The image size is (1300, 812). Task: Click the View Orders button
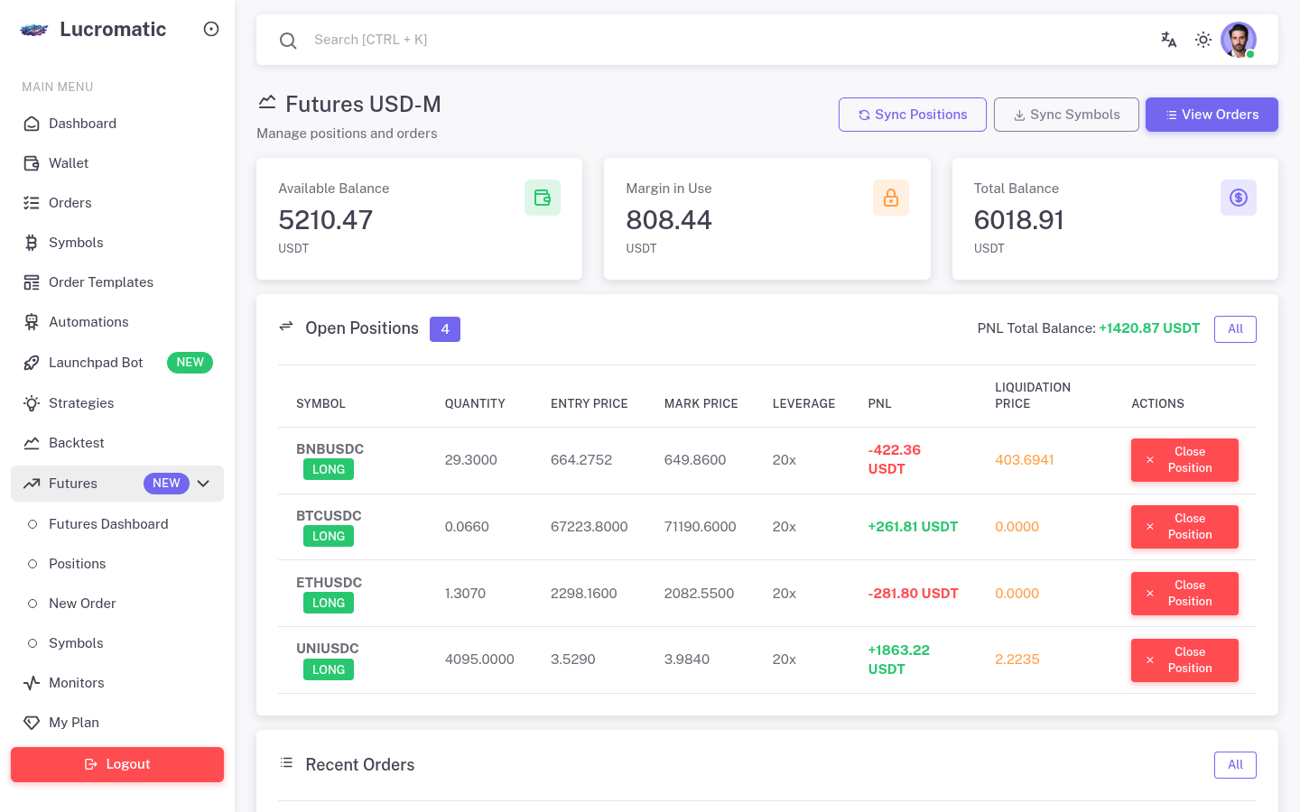[1212, 115]
